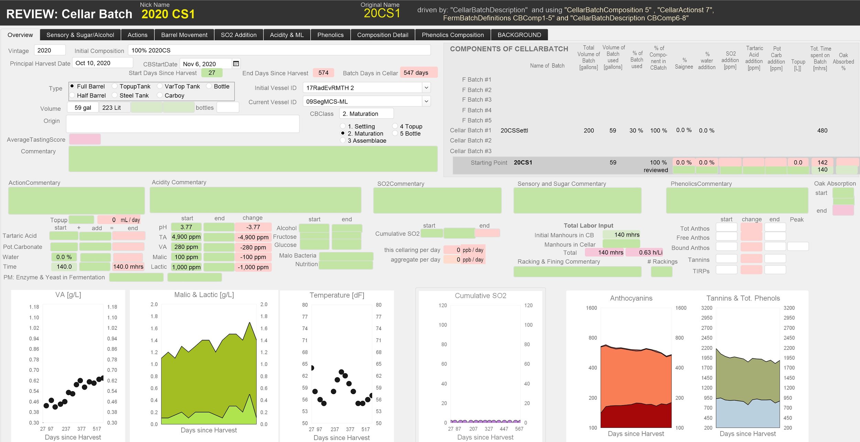The image size is (860, 442).
Task: Click the Malo Bacteria field
Action: [346, 256]
